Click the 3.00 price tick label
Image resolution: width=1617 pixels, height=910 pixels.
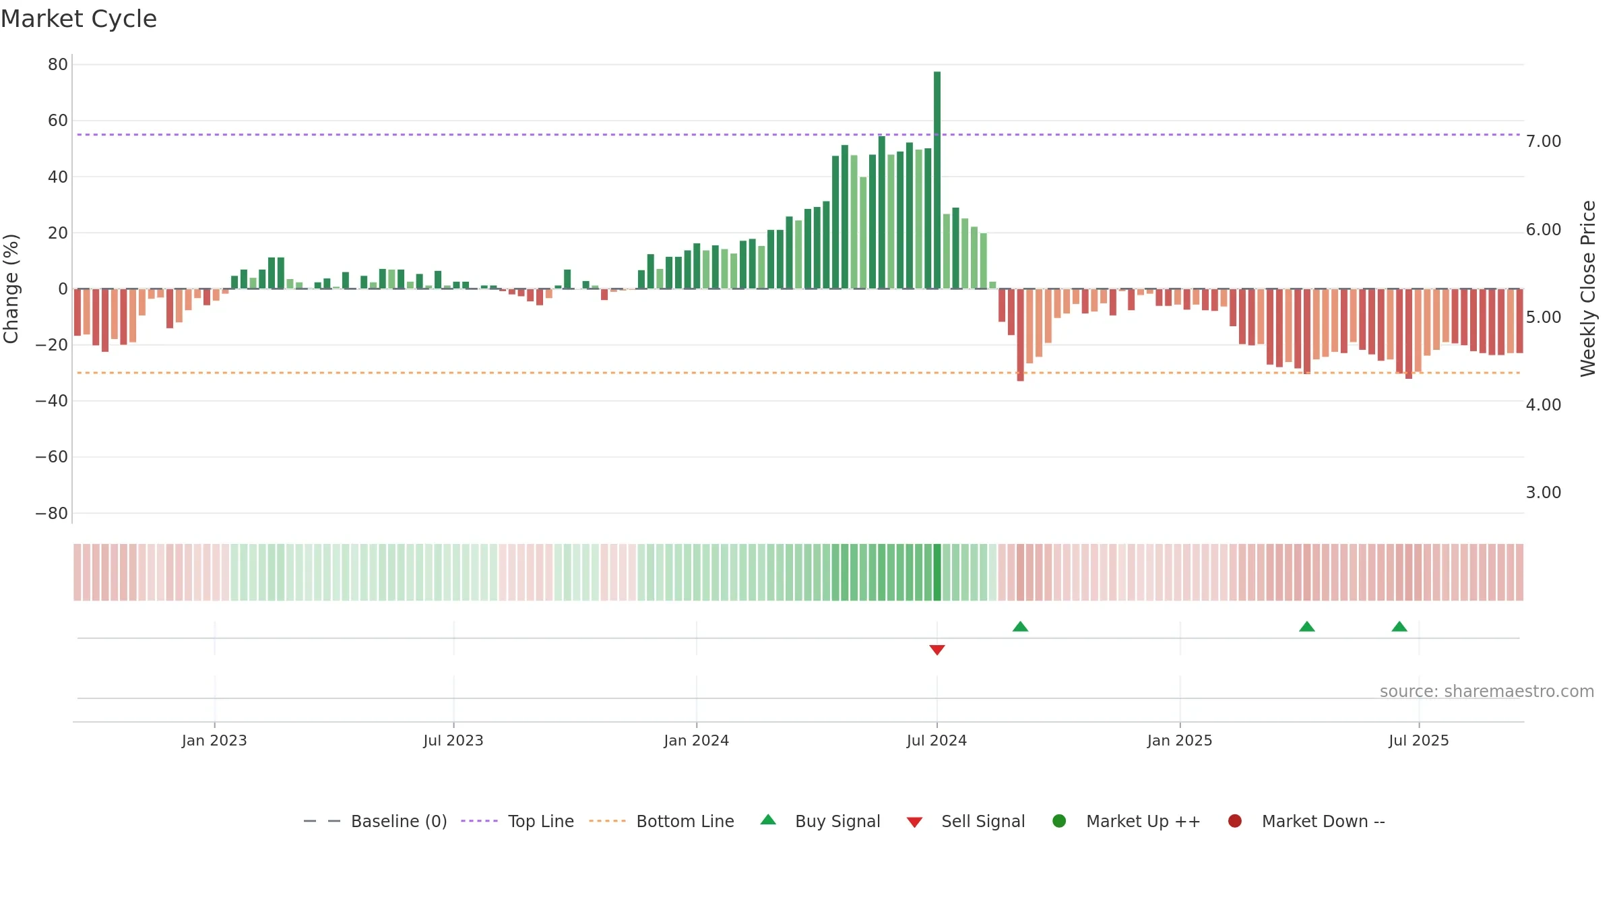1544,493
